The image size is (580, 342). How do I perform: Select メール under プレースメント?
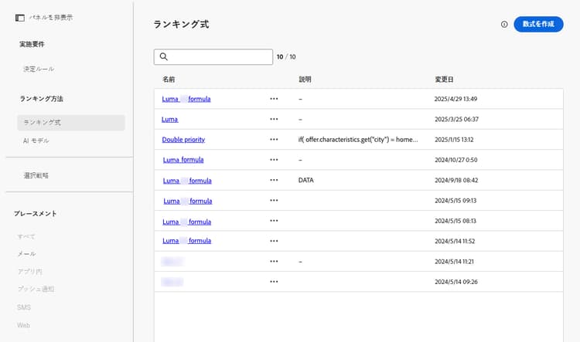tap(26, 254)
